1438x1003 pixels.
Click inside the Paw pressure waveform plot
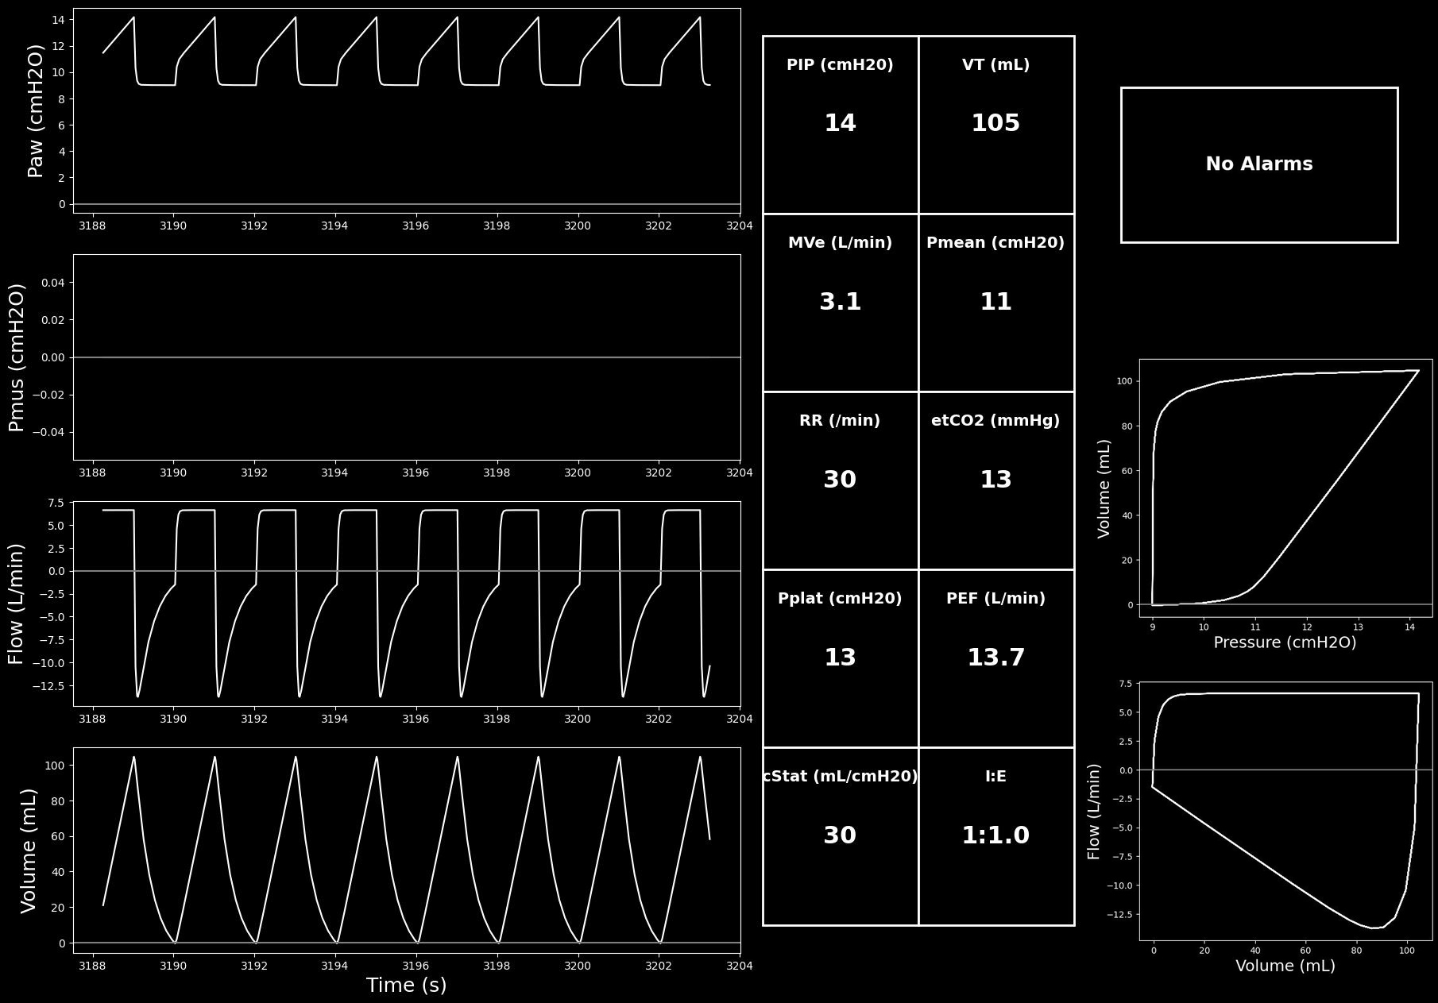[407, 110]
